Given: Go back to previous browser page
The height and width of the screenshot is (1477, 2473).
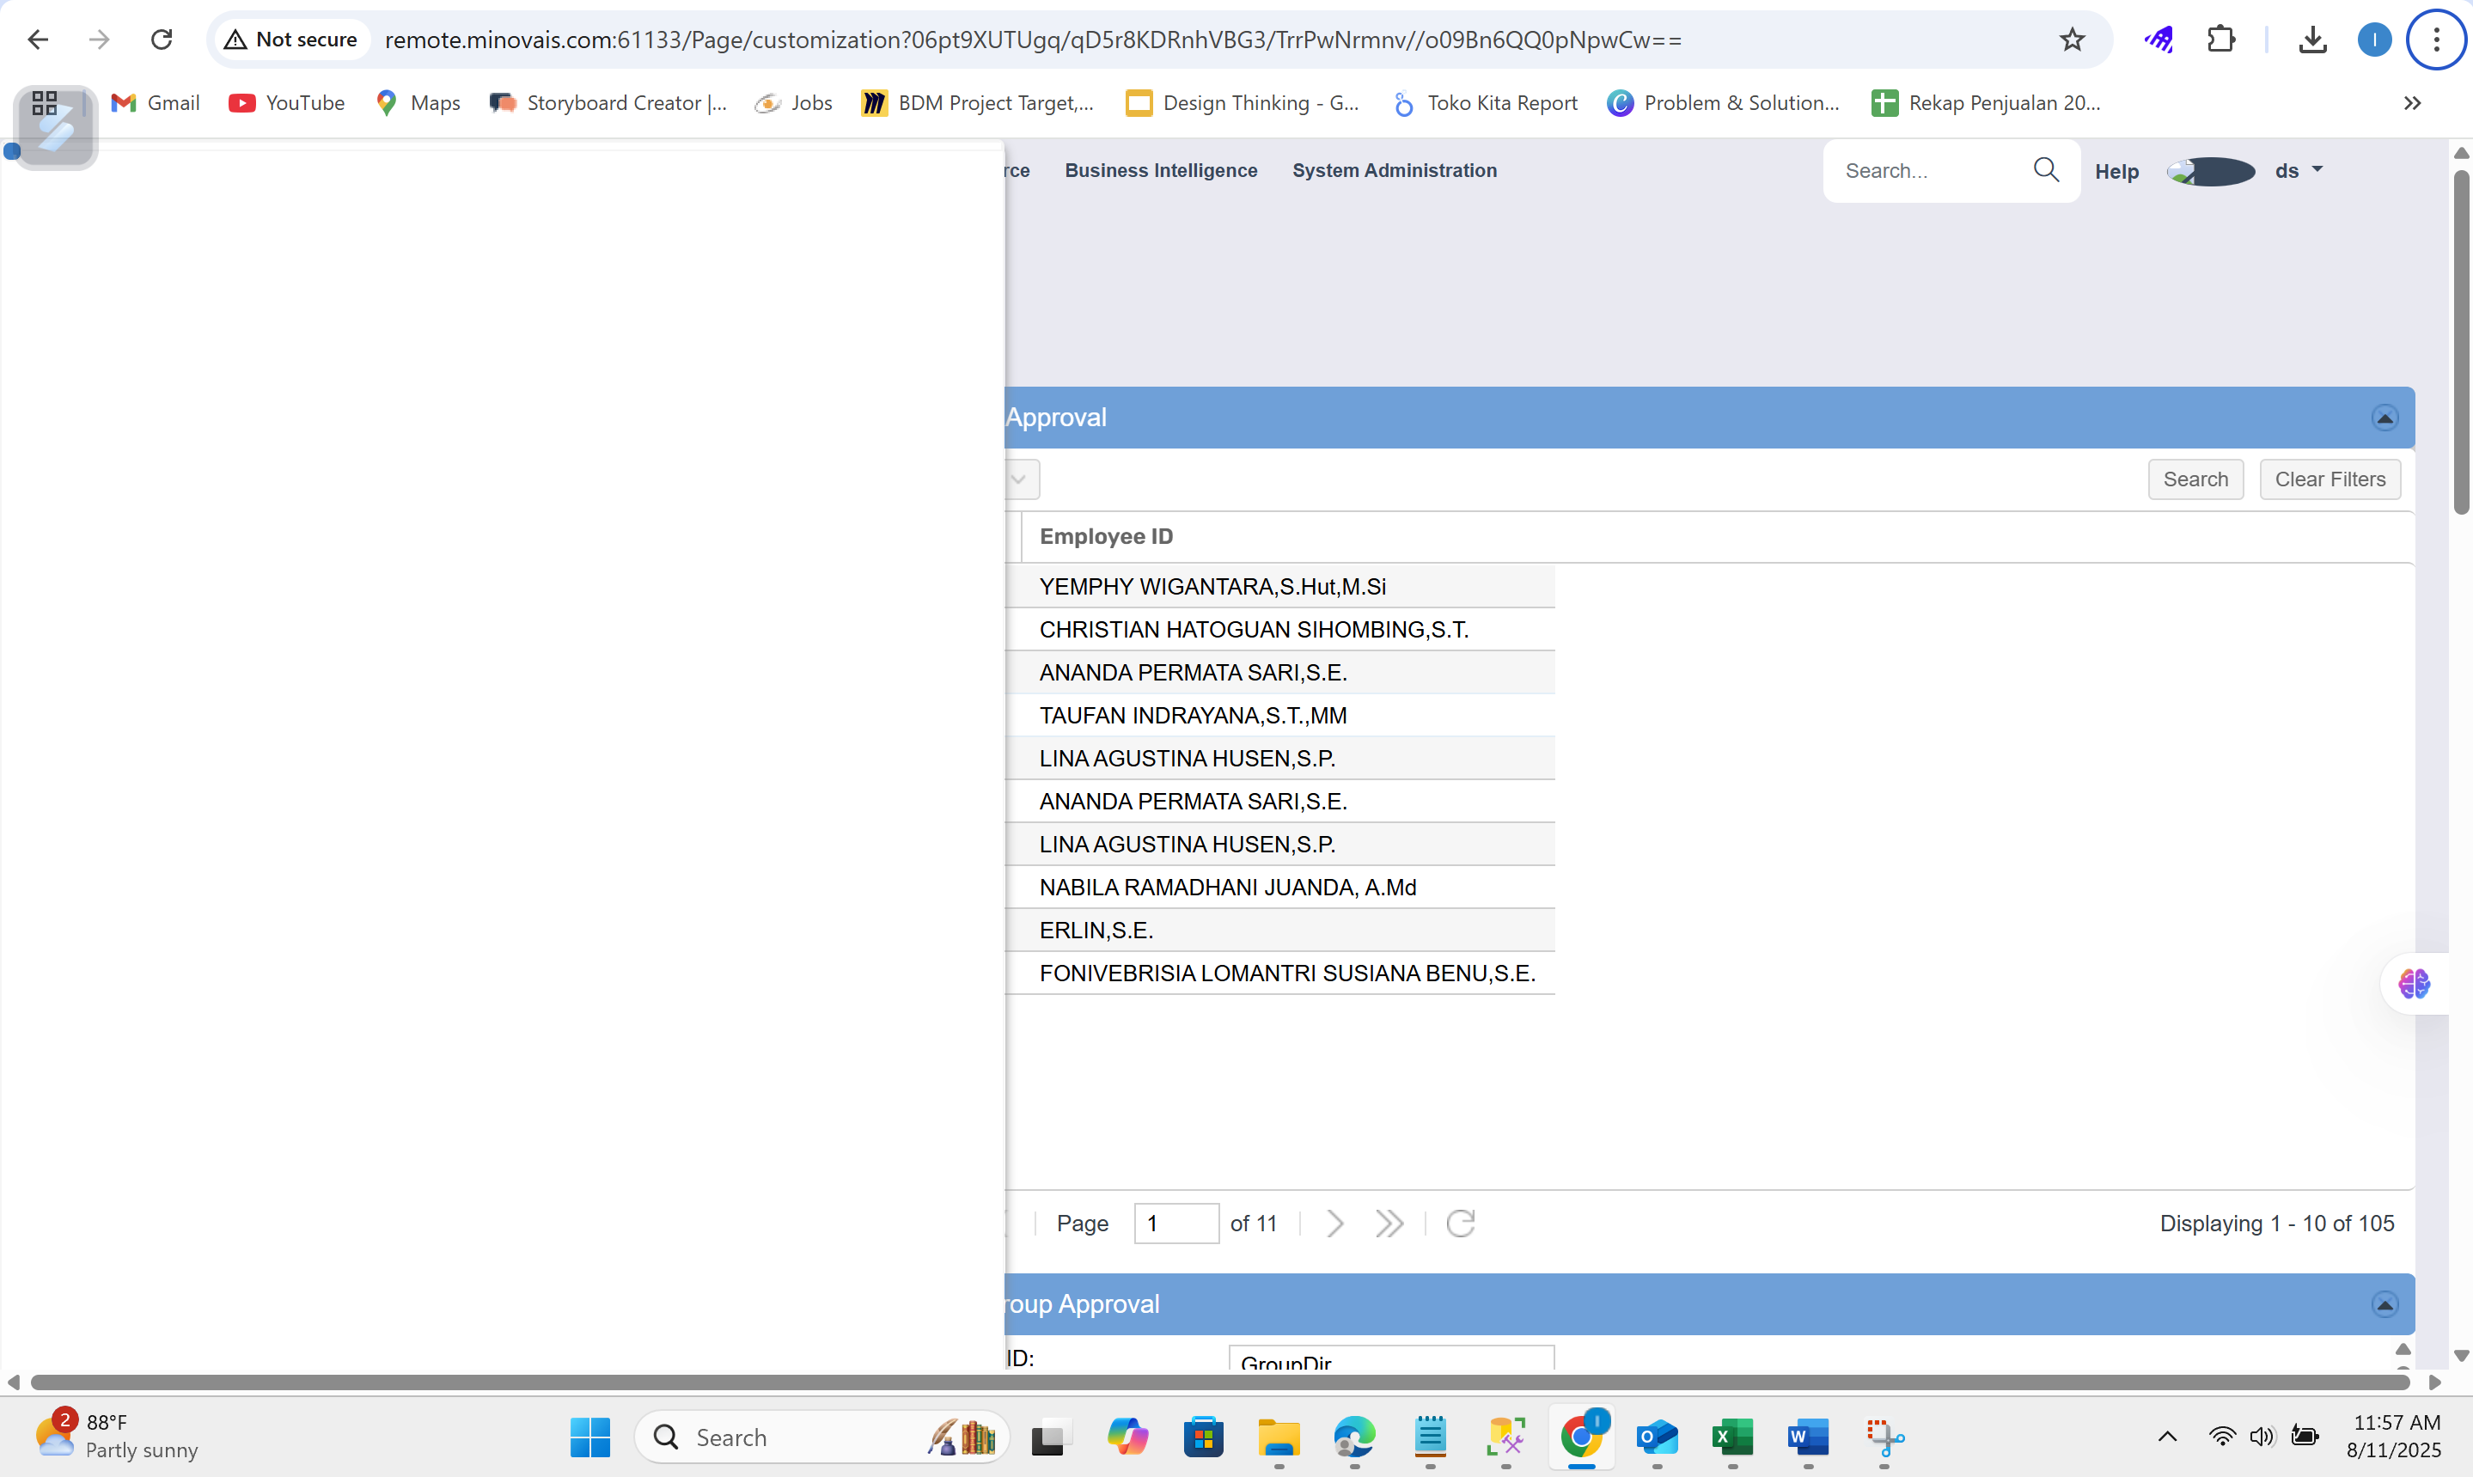Looking at the screenshot, I should pos(38,40).
